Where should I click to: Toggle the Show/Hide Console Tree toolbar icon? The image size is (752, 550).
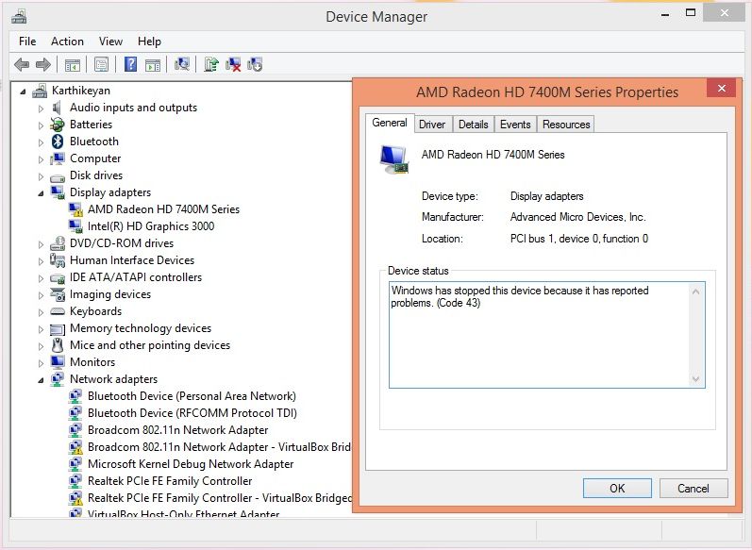click(73, 64)
